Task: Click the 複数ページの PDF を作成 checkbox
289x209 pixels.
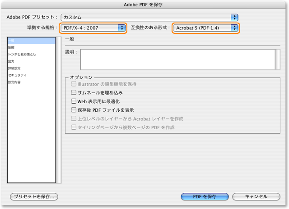Action: [74, 127]
